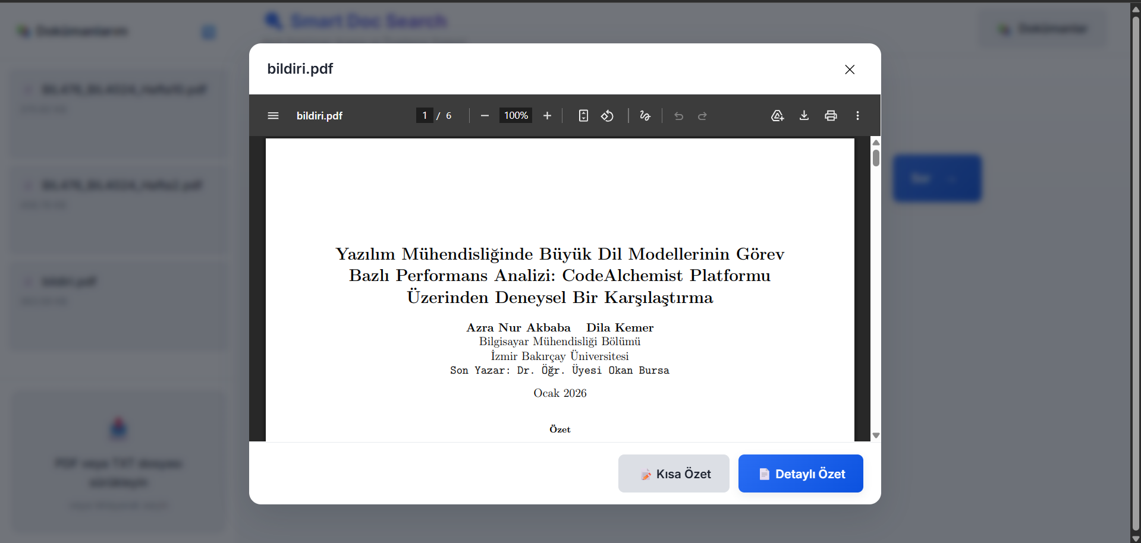Image resolution: width=1141 pixels, height=543 pixels.
Task: Click the browser page scrollbar down arrow
Action: pyautogui.click(x=1136, y=538)
